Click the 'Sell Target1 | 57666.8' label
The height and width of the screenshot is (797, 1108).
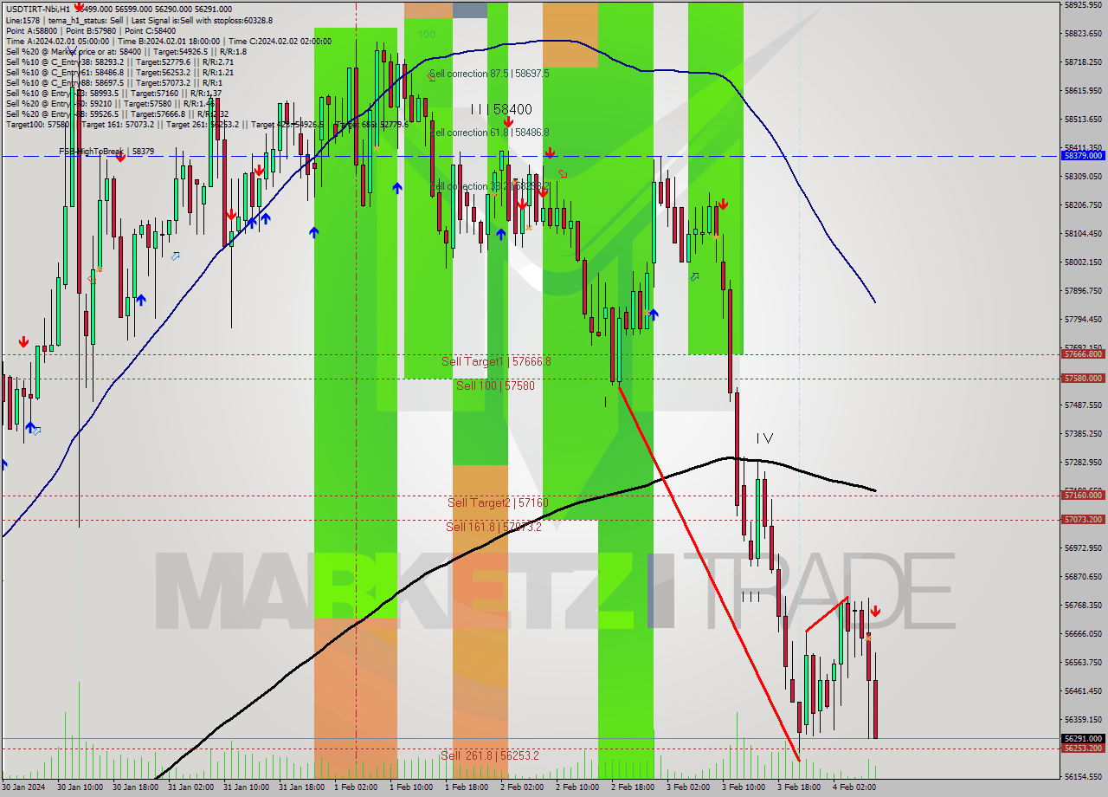[496, 361]
